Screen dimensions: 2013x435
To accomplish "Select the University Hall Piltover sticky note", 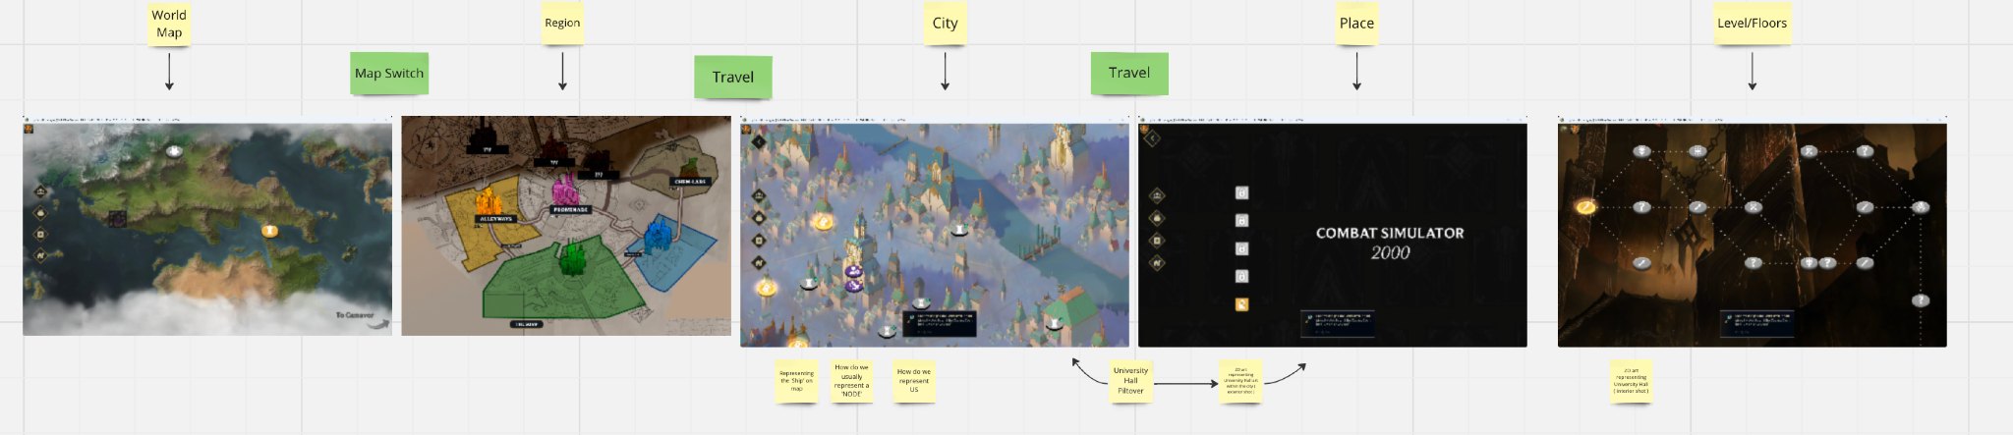I will pyautogui.click(x=1130, y=381).
